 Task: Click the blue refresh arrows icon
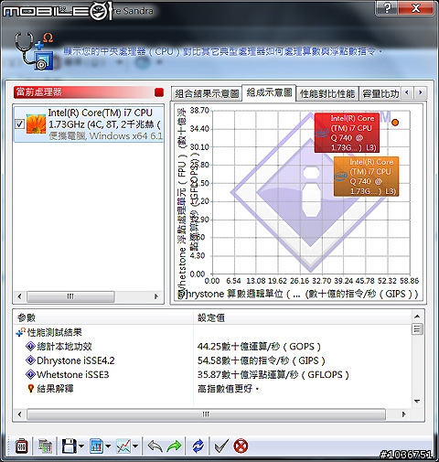point(198,446)
